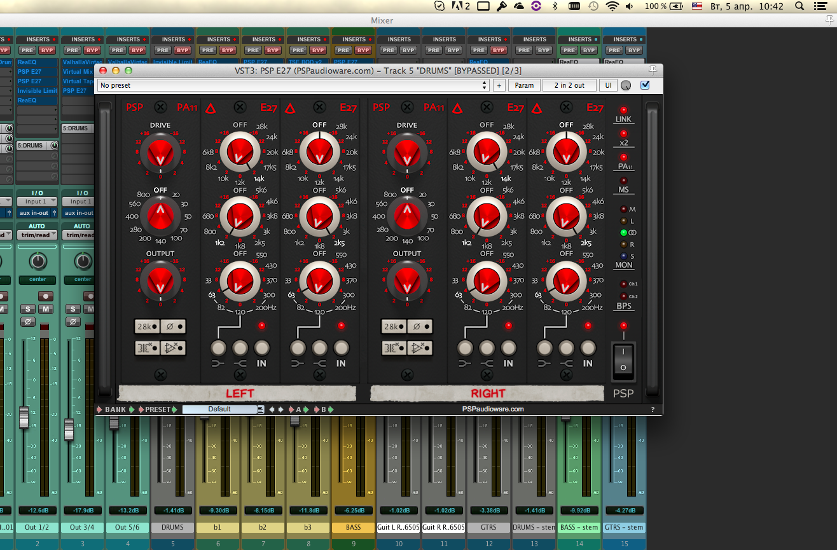Toggle the plugin bypass checkbox in the header

645,85
